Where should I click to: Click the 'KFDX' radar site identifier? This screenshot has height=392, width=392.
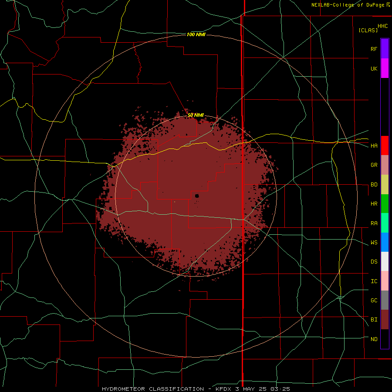(x=224, y=389)
